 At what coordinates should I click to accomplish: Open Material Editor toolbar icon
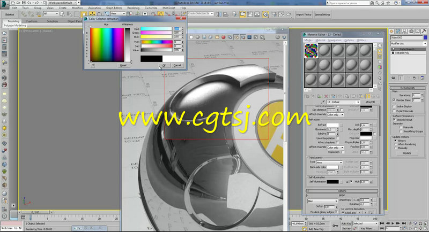[265, 14]
